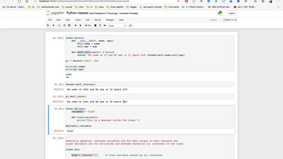Go to the browser home page
Screen dimensions: 283x159
(x=27, y=1)
